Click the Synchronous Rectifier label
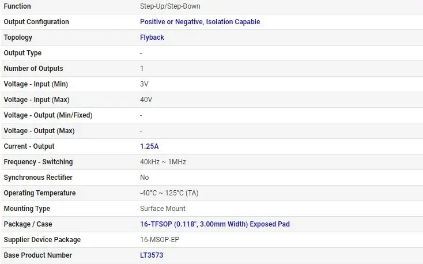The width and height of the screenshot is (423, 264). click(x=38, y=178)
